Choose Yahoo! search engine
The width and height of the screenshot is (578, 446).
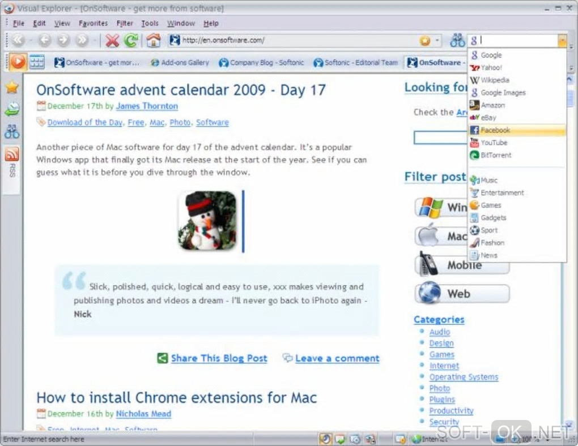click(517, 67)
